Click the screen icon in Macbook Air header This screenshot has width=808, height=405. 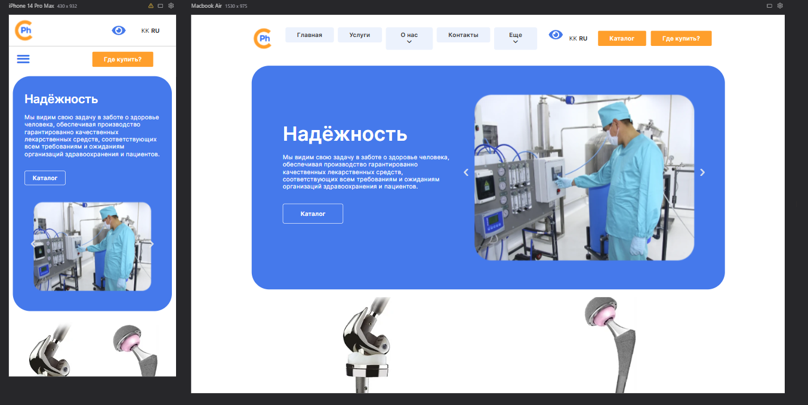770,5
